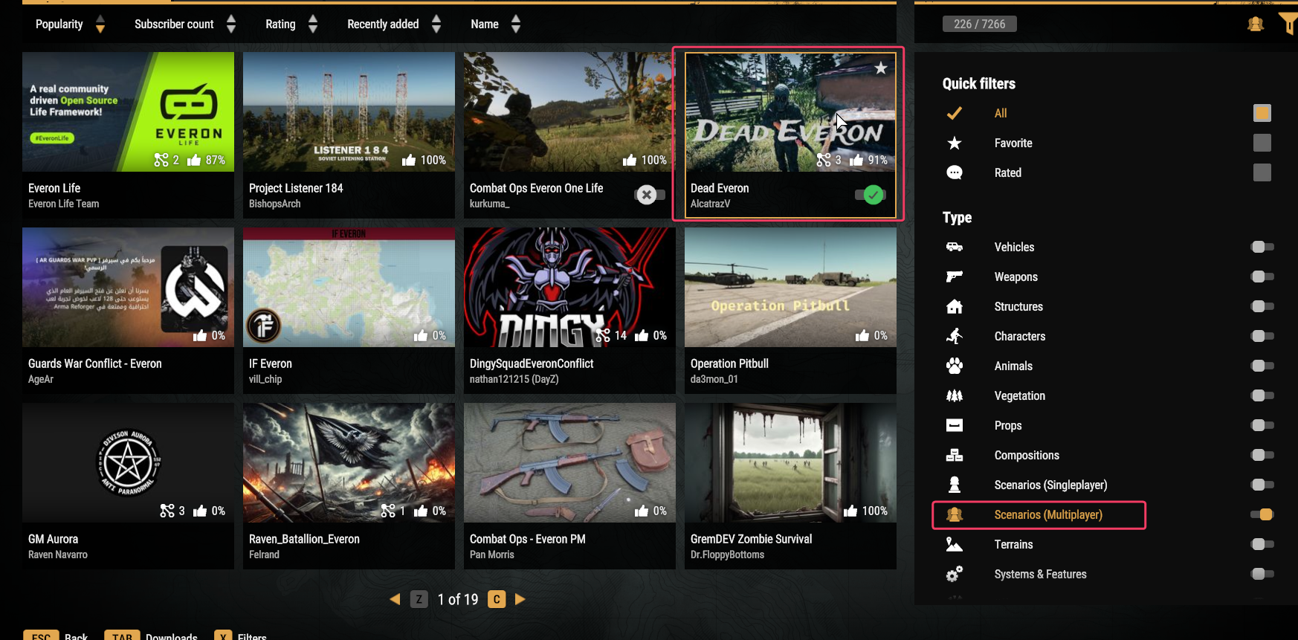Go to the previous page arrow
The width and height of the screenshot is (1298, 640).
(395, 599)
